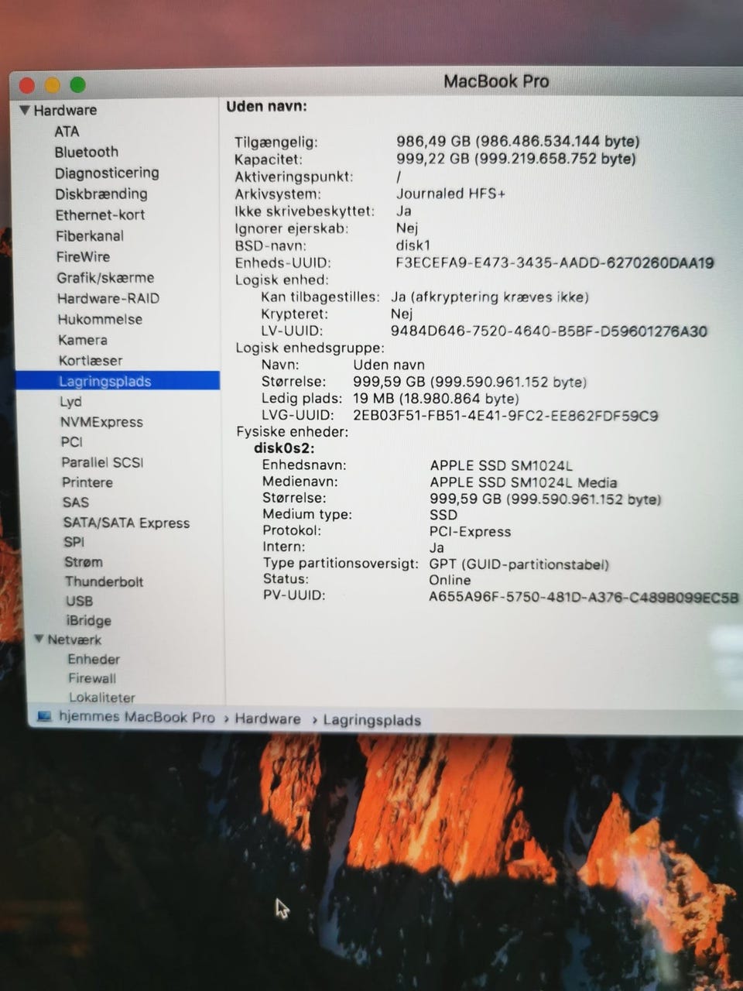Select Thunderbolt in the sidebar
Screen dimensions: 743x991
tap(104, 581)
